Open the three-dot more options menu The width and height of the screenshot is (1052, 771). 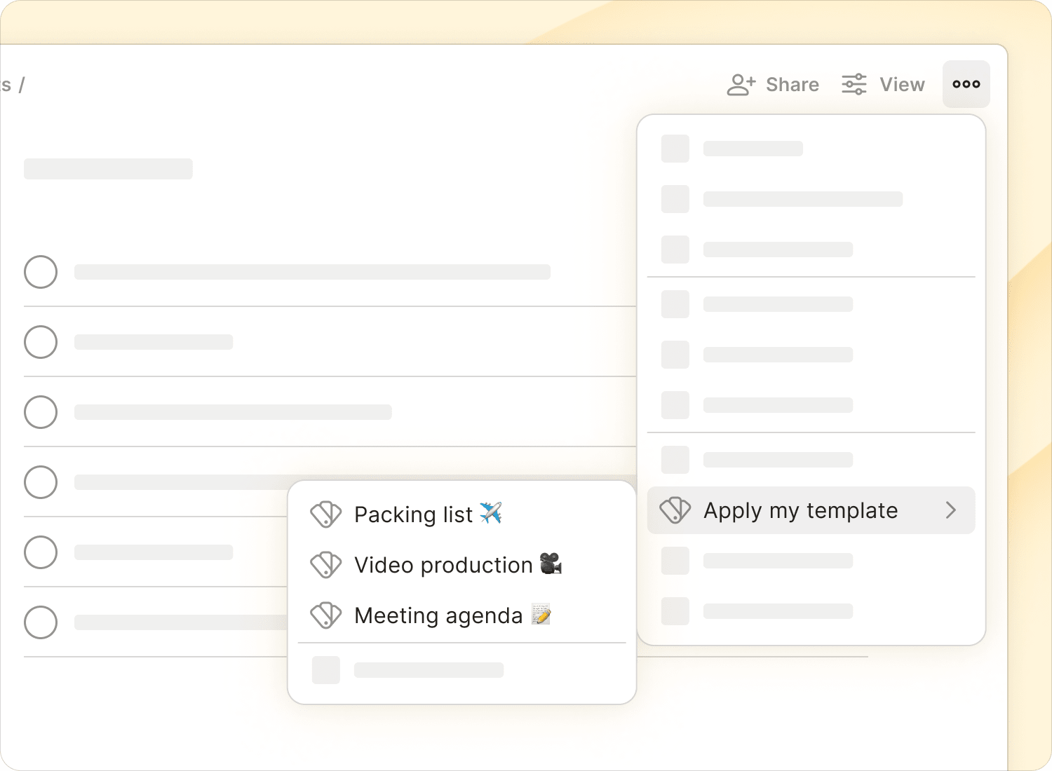[966, 84]
